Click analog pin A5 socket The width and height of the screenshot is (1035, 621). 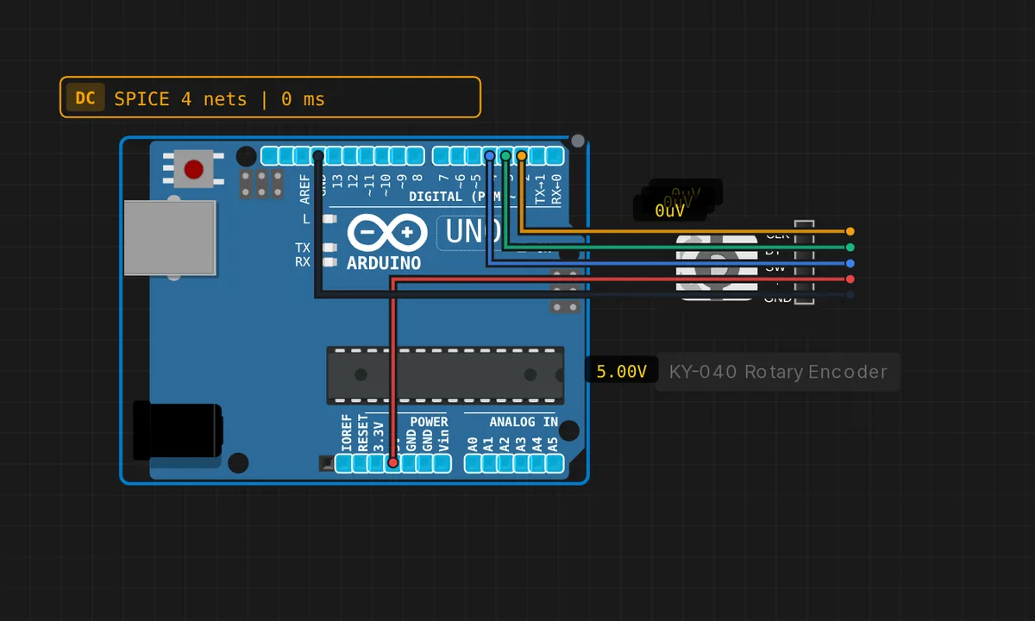click(555, 463)
